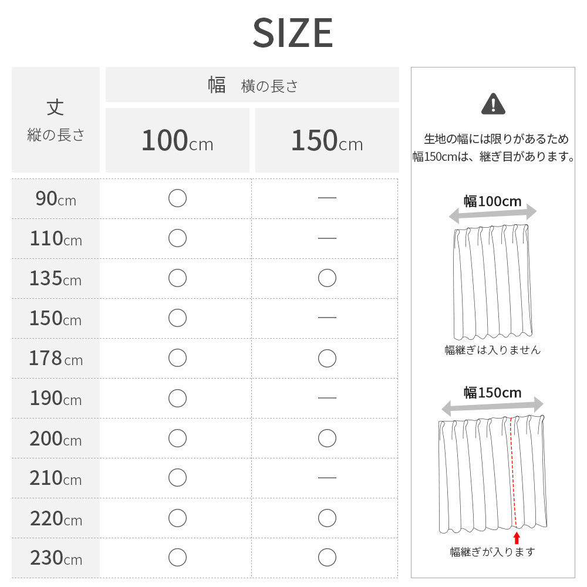Select the circle for 135cm length, 150cm width
The height and width of the screenshot is (587, 587).
coord(327,278)
